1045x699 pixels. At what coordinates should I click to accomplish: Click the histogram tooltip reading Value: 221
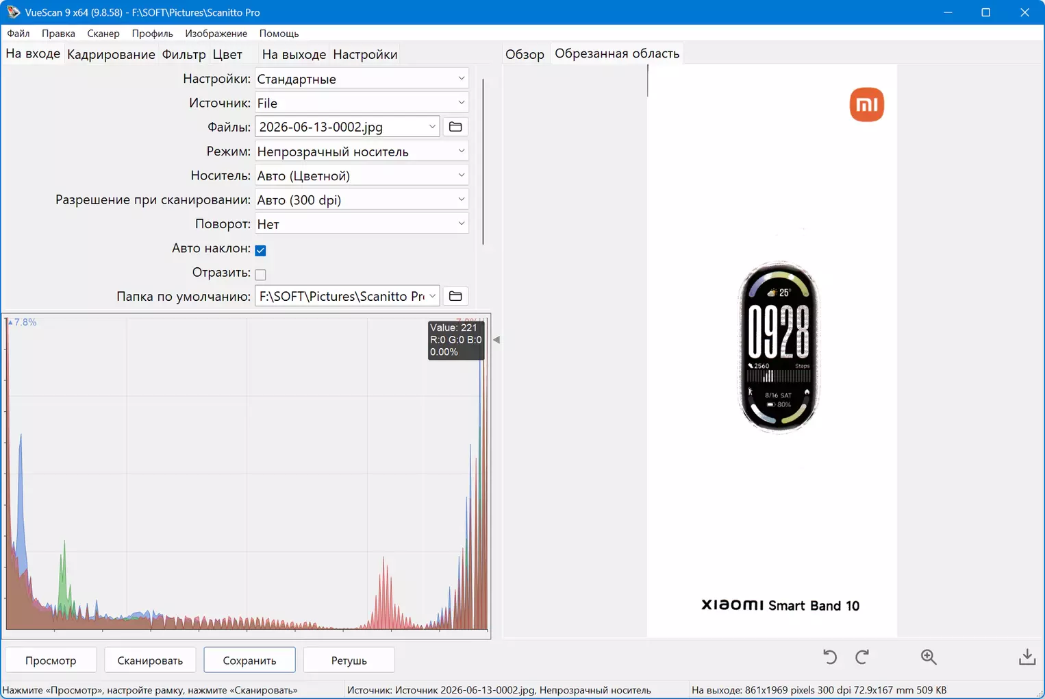point(456,340)
